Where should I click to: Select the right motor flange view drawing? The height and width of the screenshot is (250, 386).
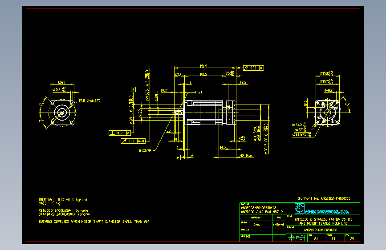328,113
